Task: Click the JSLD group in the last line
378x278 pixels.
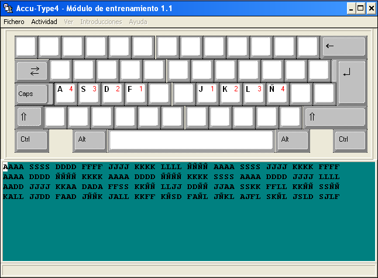Action: tap(303, 197)
